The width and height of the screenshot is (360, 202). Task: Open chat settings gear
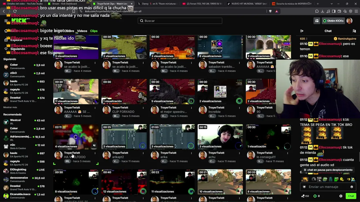click(x=341, y=196)
